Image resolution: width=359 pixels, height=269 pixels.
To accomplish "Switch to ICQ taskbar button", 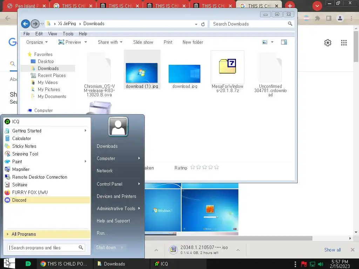I will pyautogui.click(x=178, y=264).
